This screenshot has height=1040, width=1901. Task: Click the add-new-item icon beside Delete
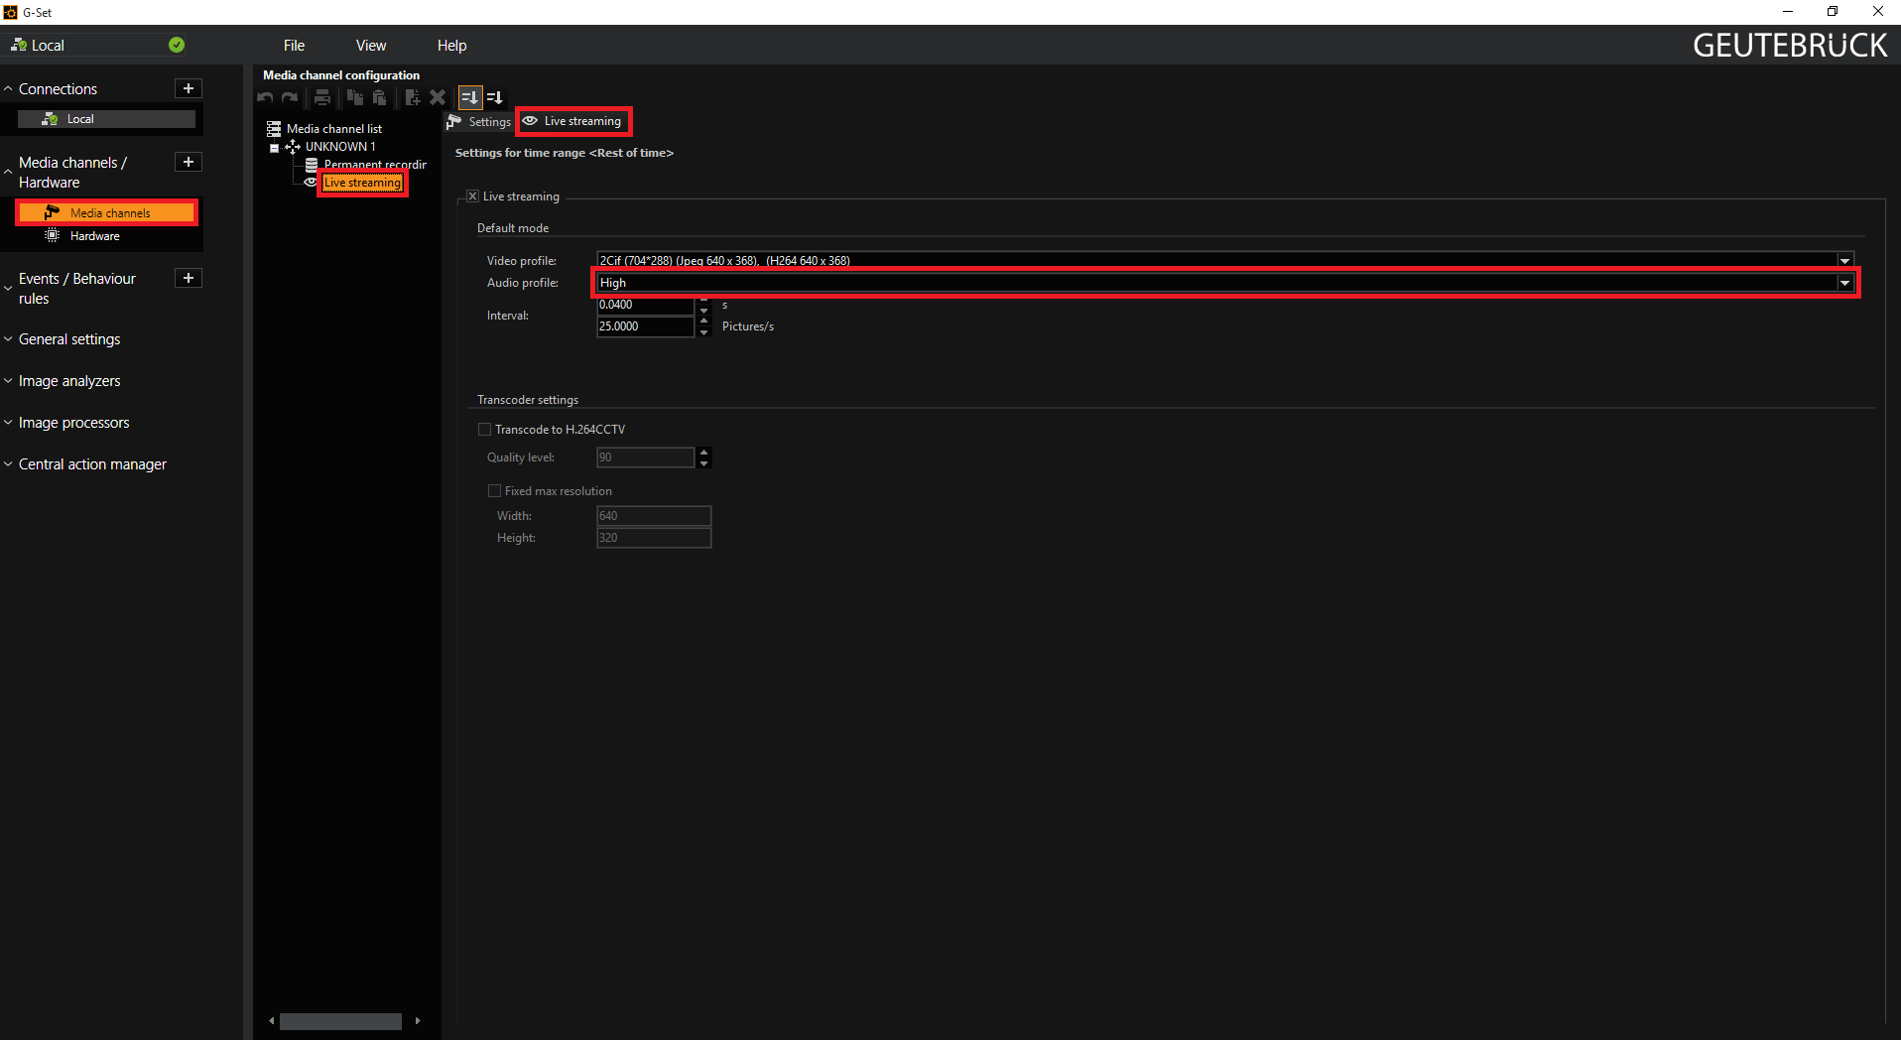click(412, 97)
